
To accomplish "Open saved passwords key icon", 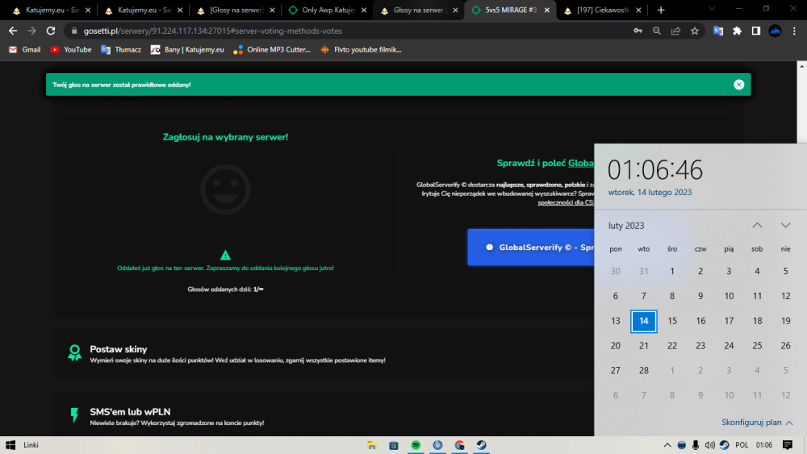I will (x=638, y=31).
